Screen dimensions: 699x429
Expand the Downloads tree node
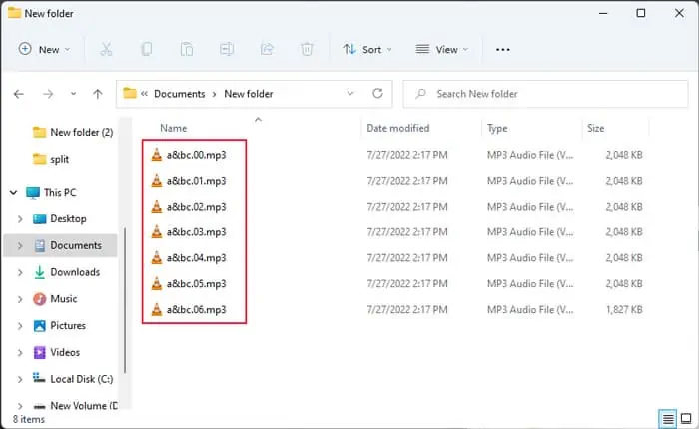click(x=20, y=272)
